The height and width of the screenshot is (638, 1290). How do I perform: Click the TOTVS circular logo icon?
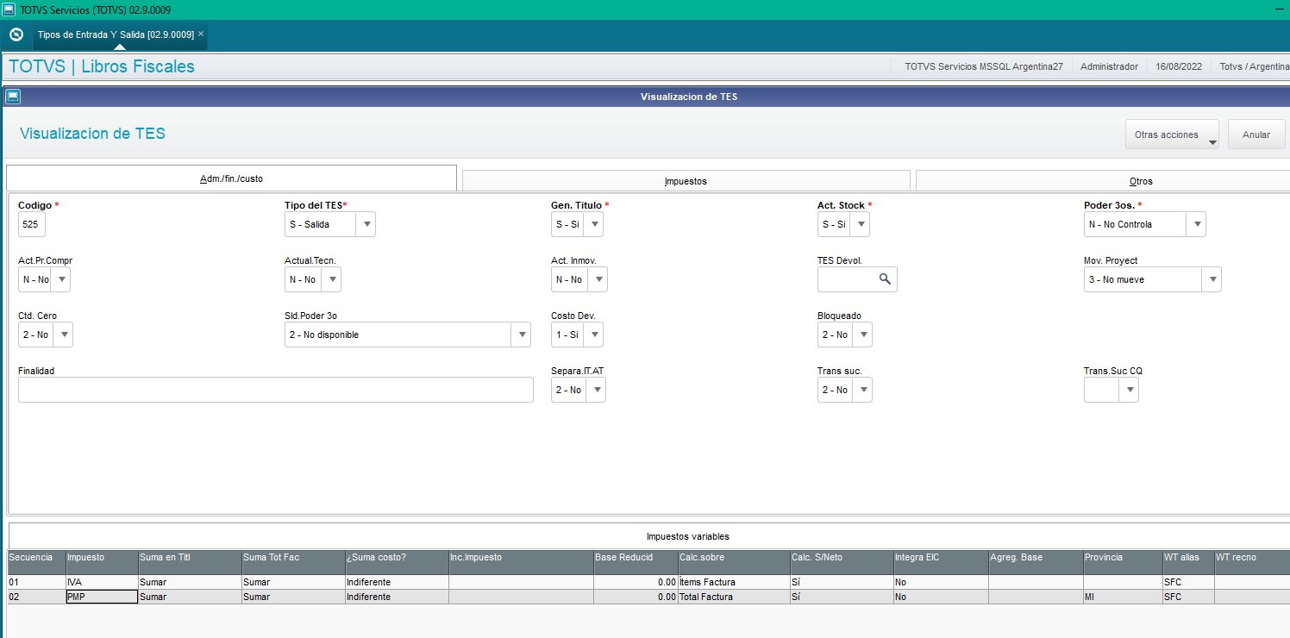[x=16, y=35]
